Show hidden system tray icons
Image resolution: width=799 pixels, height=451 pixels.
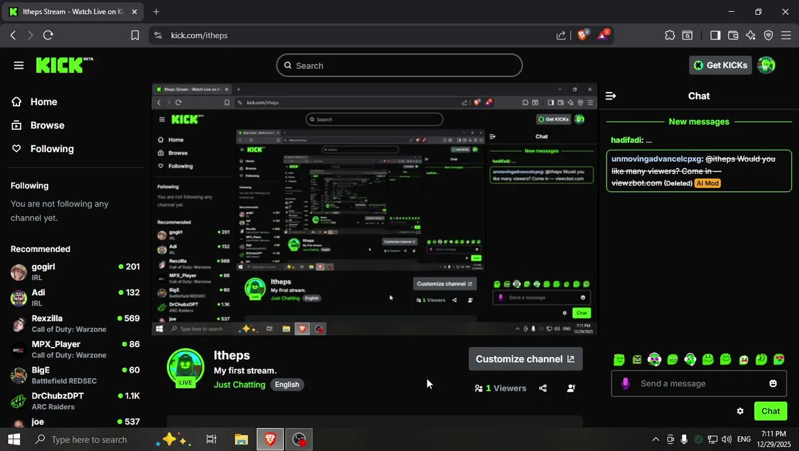click(655, 440)
